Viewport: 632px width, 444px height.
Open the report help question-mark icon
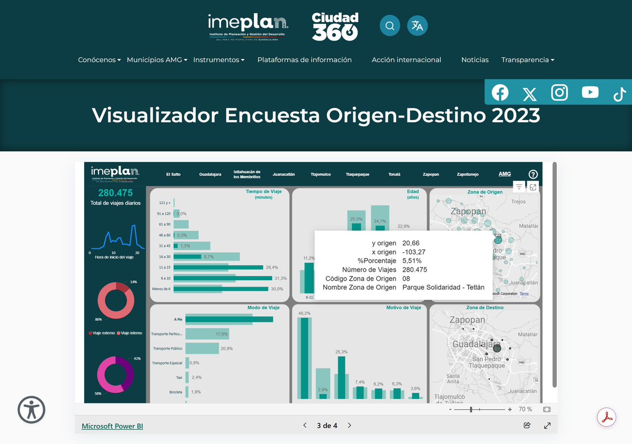click(x=533, y=174)
